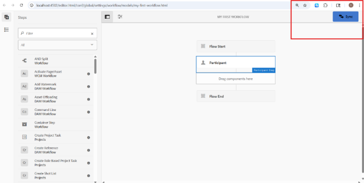Select Create Role Based Project Task
The width and height of the screenshot is (364, 183).
pyautogui.click(x=56, y=163)
